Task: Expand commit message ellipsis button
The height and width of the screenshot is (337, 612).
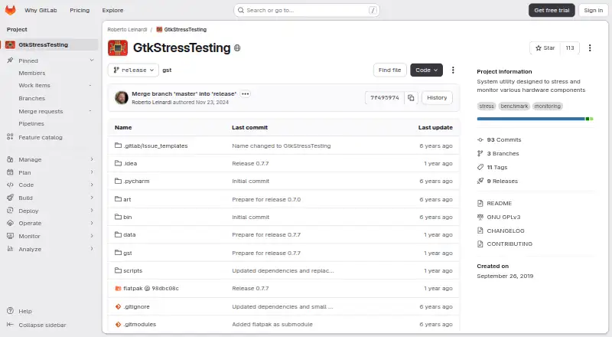Action: click(245, 94)
